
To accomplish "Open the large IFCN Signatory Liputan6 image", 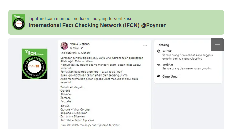I will [x=34, y=64].
